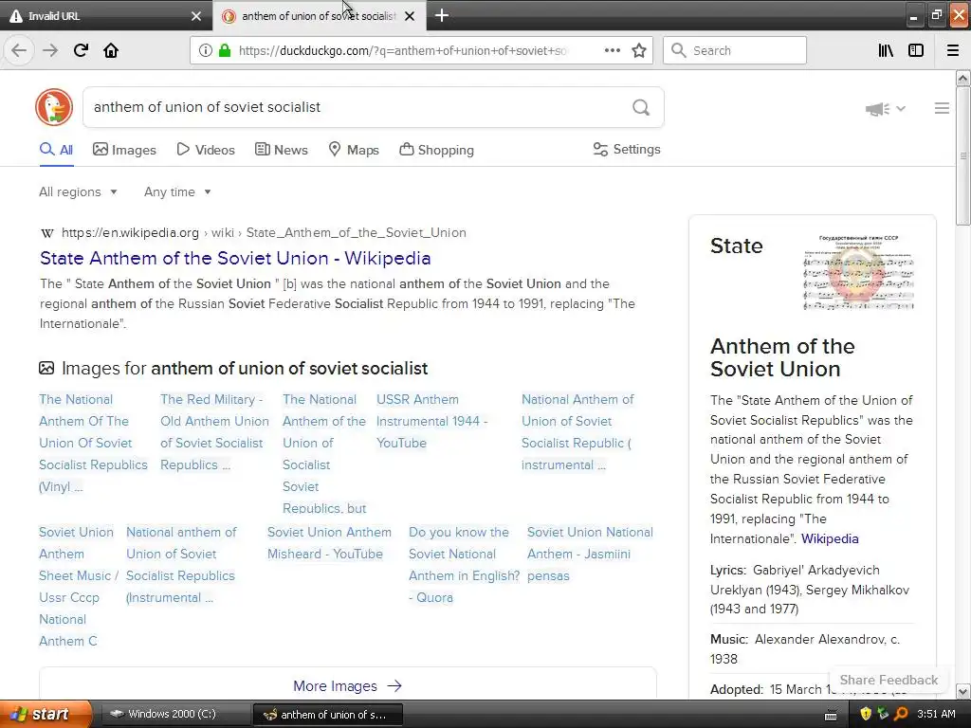
Task: Open page actions three-dots menu
Action: point(612,51)
